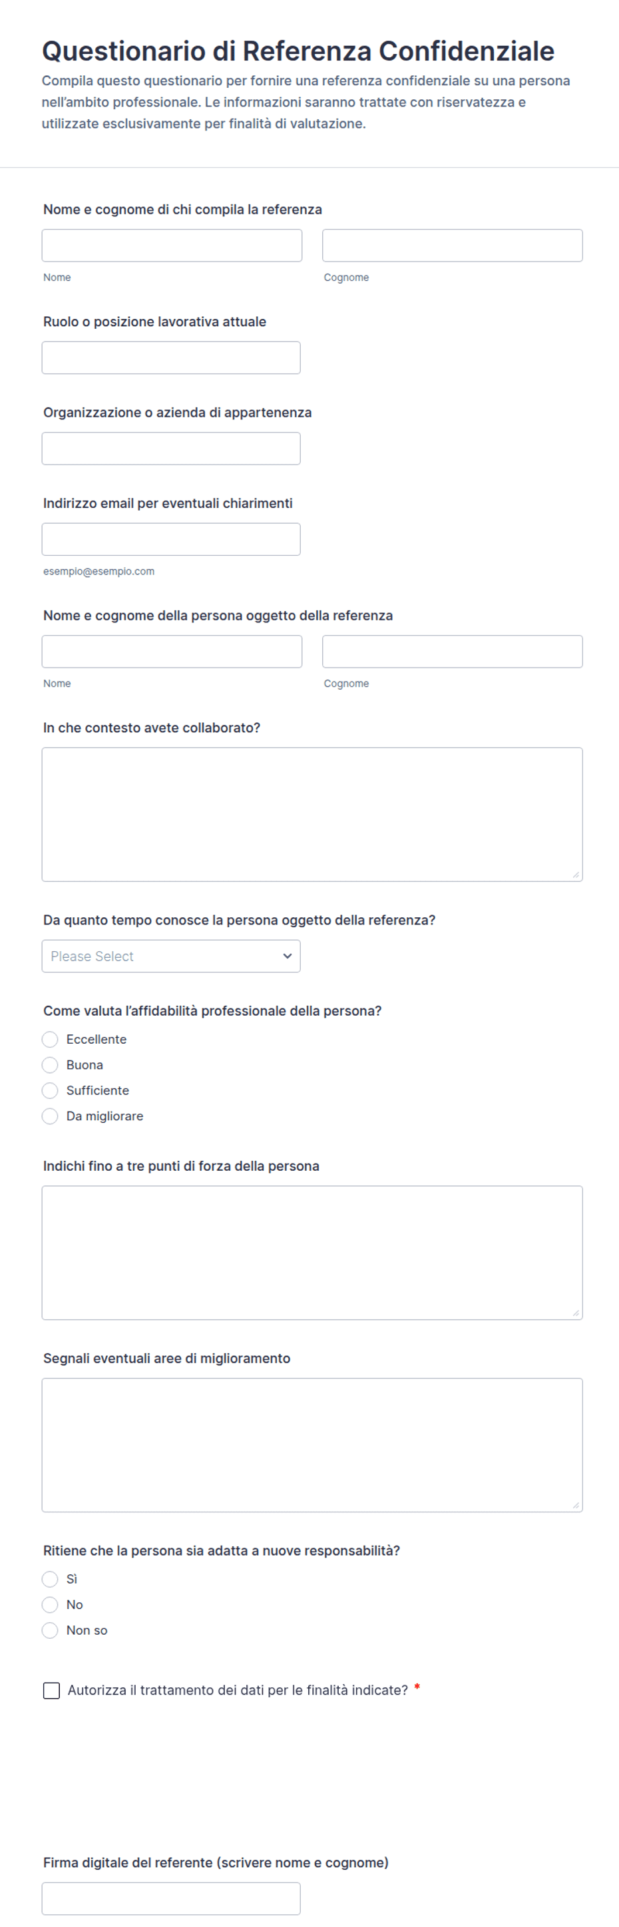Select No for nuove responsabilità
Screen dimensions: 619x1927
[x=50, y=1604]
